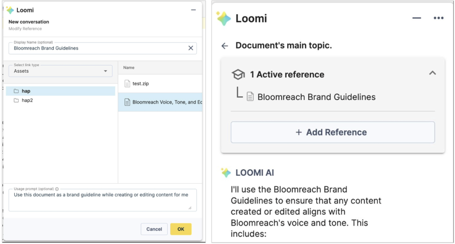Click the Name column header

coord(129,68)
